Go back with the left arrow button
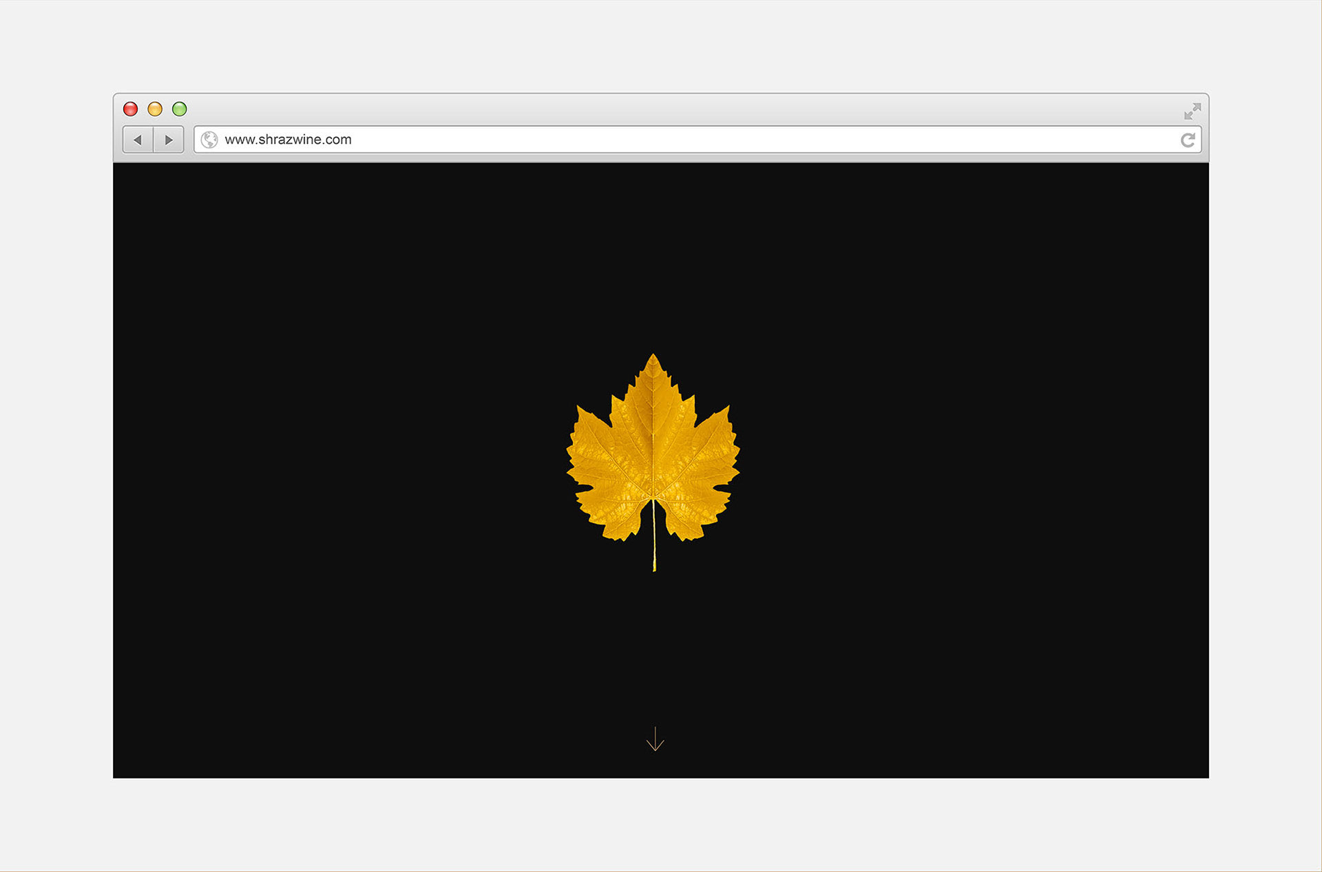The image size is (1322, 872). click(x=138, y=140)
